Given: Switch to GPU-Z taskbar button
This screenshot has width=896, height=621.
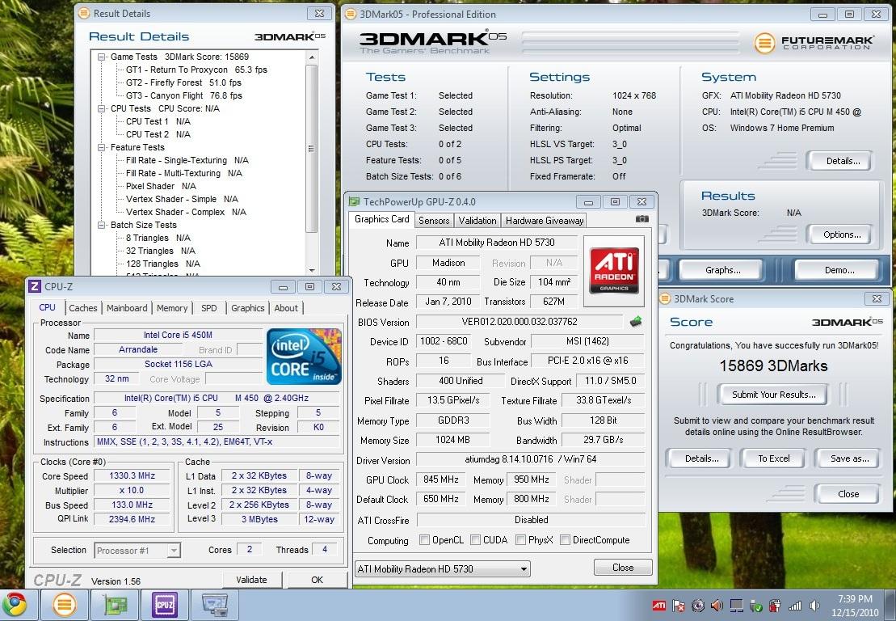Looking at the screenshot, I should point(116,605).
